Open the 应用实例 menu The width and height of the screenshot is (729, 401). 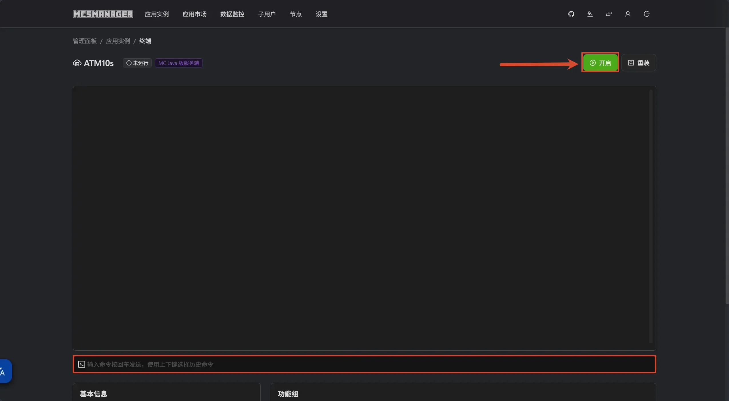coord(157,14)
